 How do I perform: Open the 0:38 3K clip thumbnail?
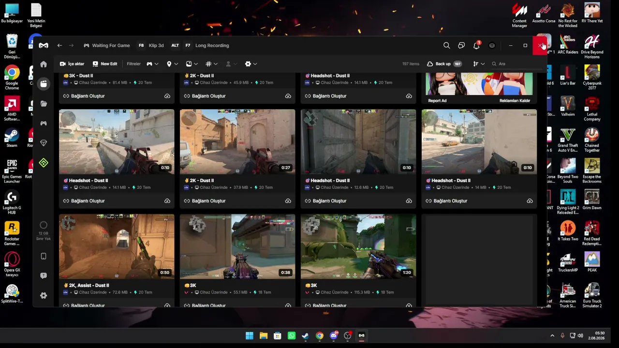(237, 246)
